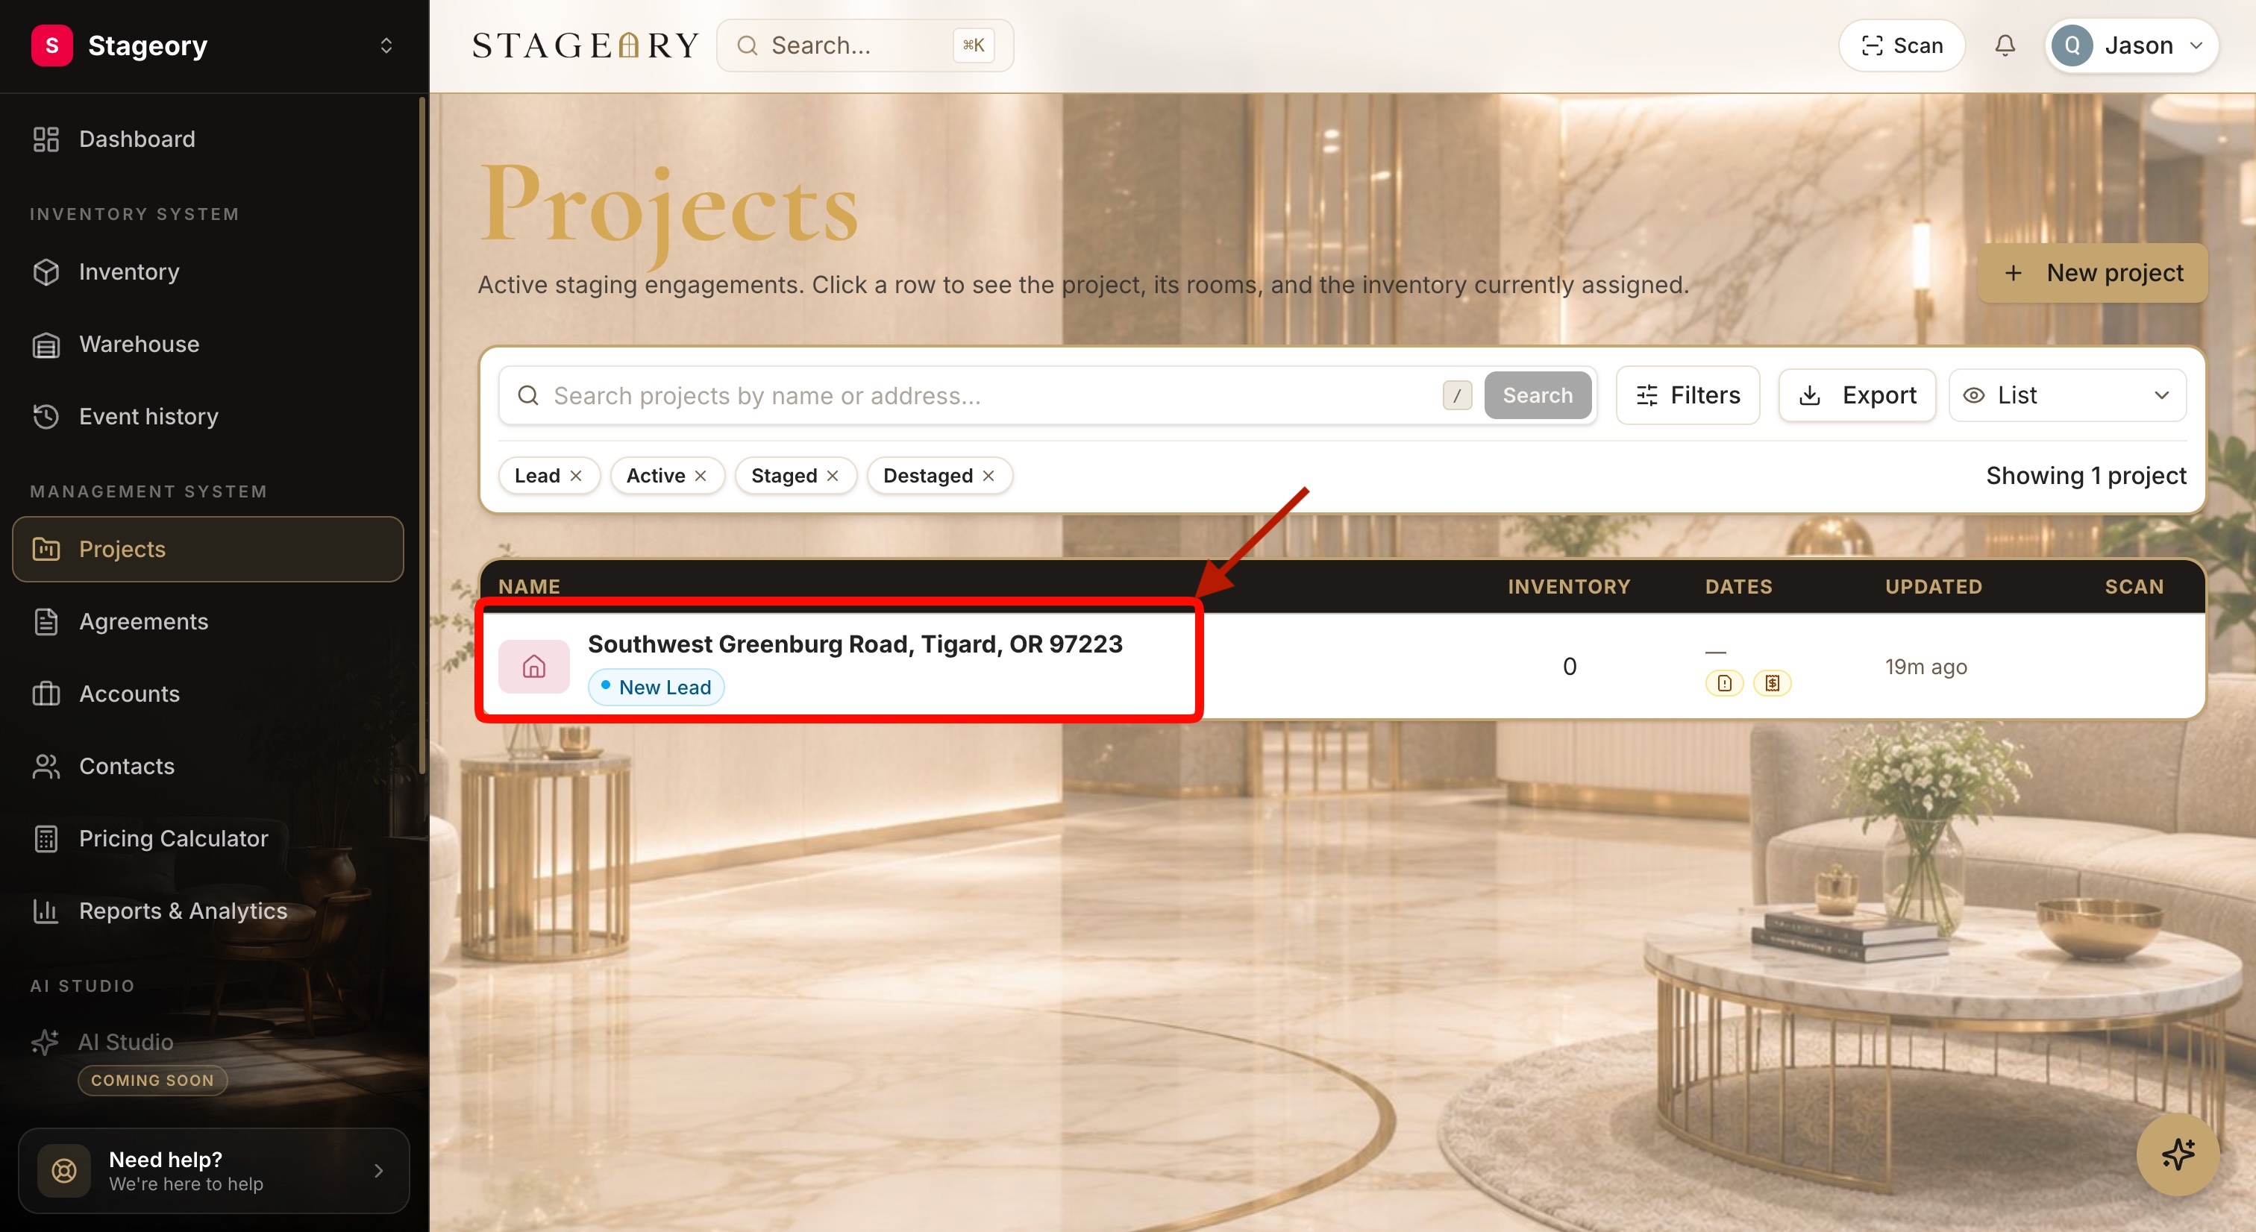
Task: Click the Stageory S logo icon
Action: click(51, 45)
